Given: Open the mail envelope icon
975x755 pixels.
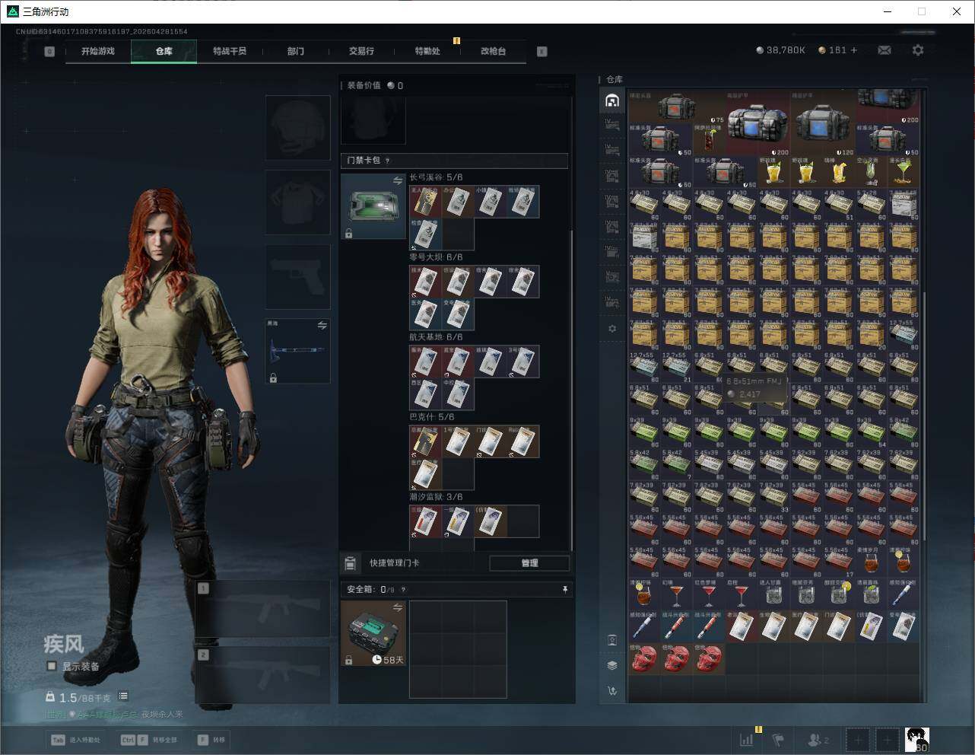Looking at the screenshot, I should [x=884, y=49].
